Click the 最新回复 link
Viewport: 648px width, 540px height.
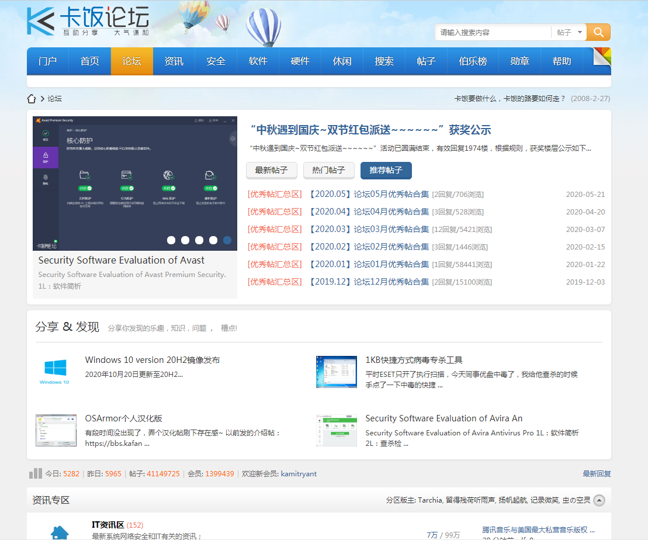(597, 474)
